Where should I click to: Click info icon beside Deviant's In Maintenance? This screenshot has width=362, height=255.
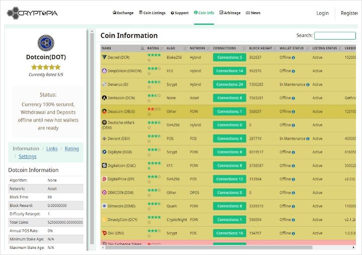pos(308,139)
